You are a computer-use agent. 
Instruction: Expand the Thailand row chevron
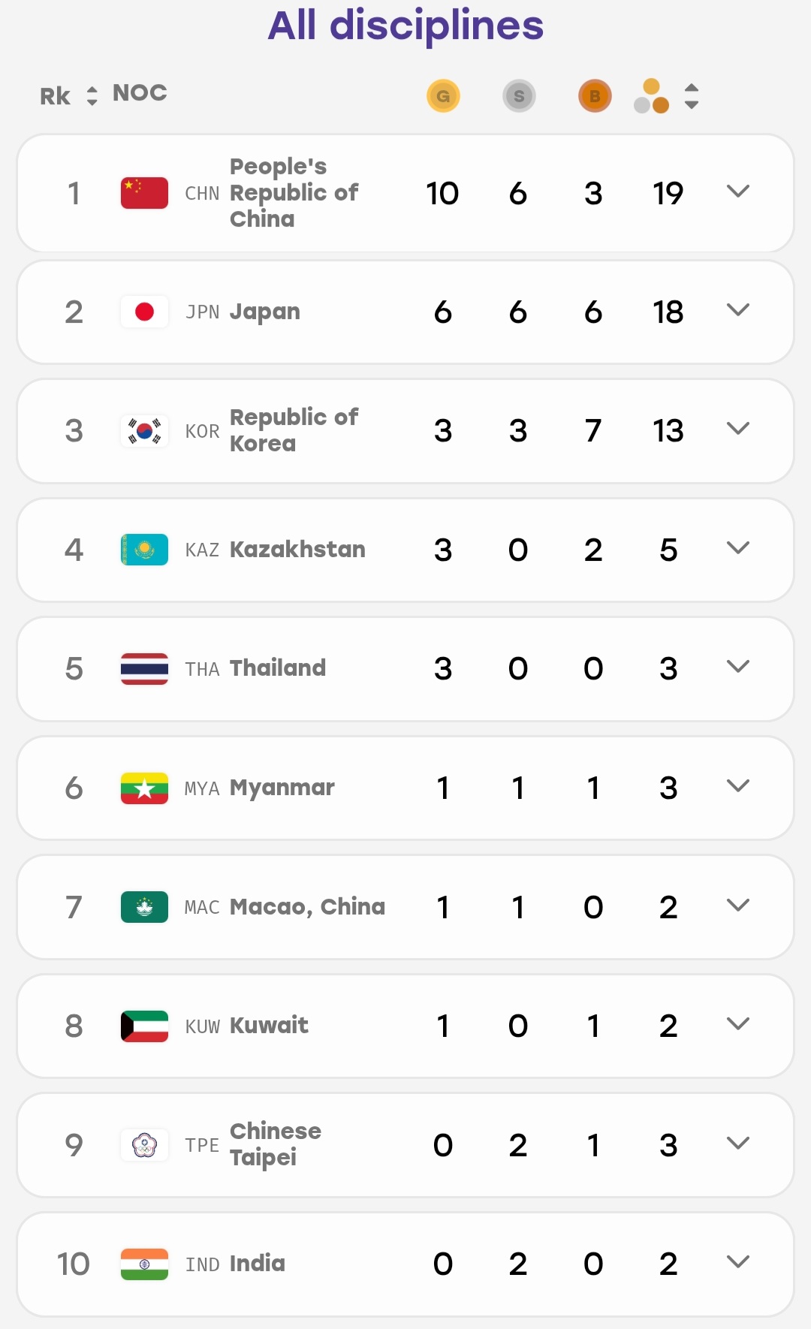click(738, 667)
